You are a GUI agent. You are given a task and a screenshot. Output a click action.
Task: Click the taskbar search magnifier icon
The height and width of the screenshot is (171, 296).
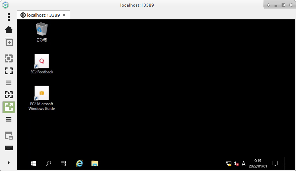click(48, 163)
